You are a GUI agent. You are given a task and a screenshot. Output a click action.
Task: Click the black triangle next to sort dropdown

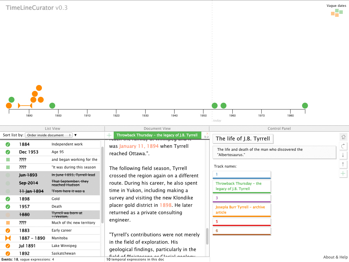[x=75, y=135]
